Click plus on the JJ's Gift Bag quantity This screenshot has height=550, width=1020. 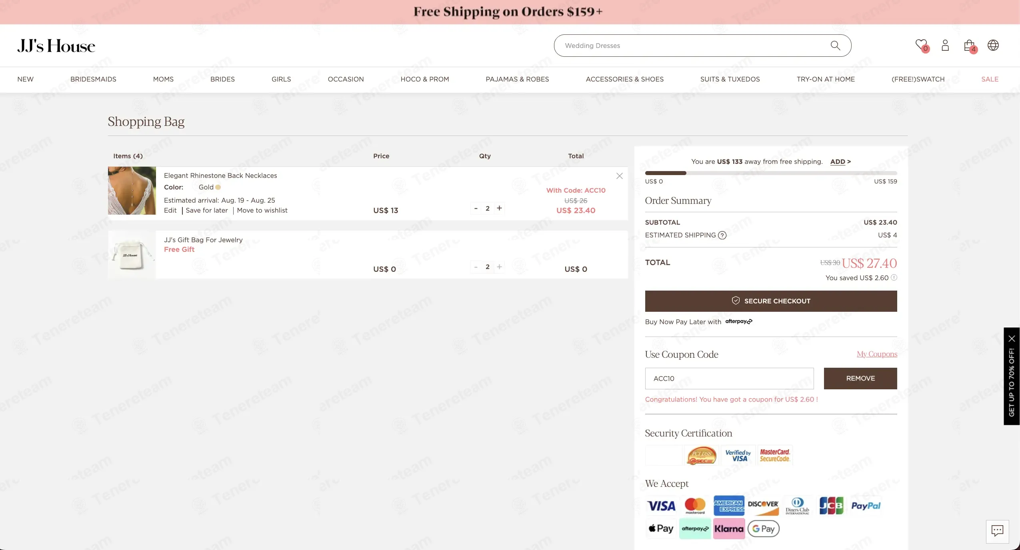tap(499, 267)
